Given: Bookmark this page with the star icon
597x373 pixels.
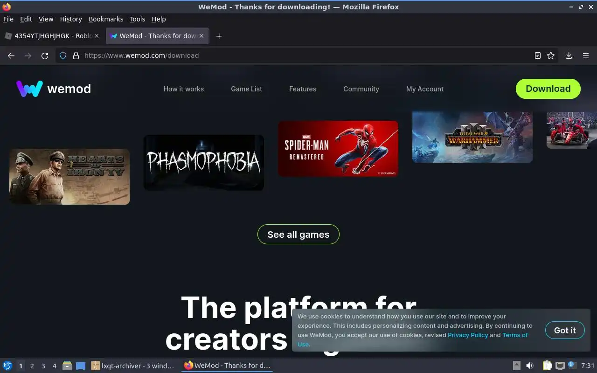Looking at the screenshot, I should 551,55.
